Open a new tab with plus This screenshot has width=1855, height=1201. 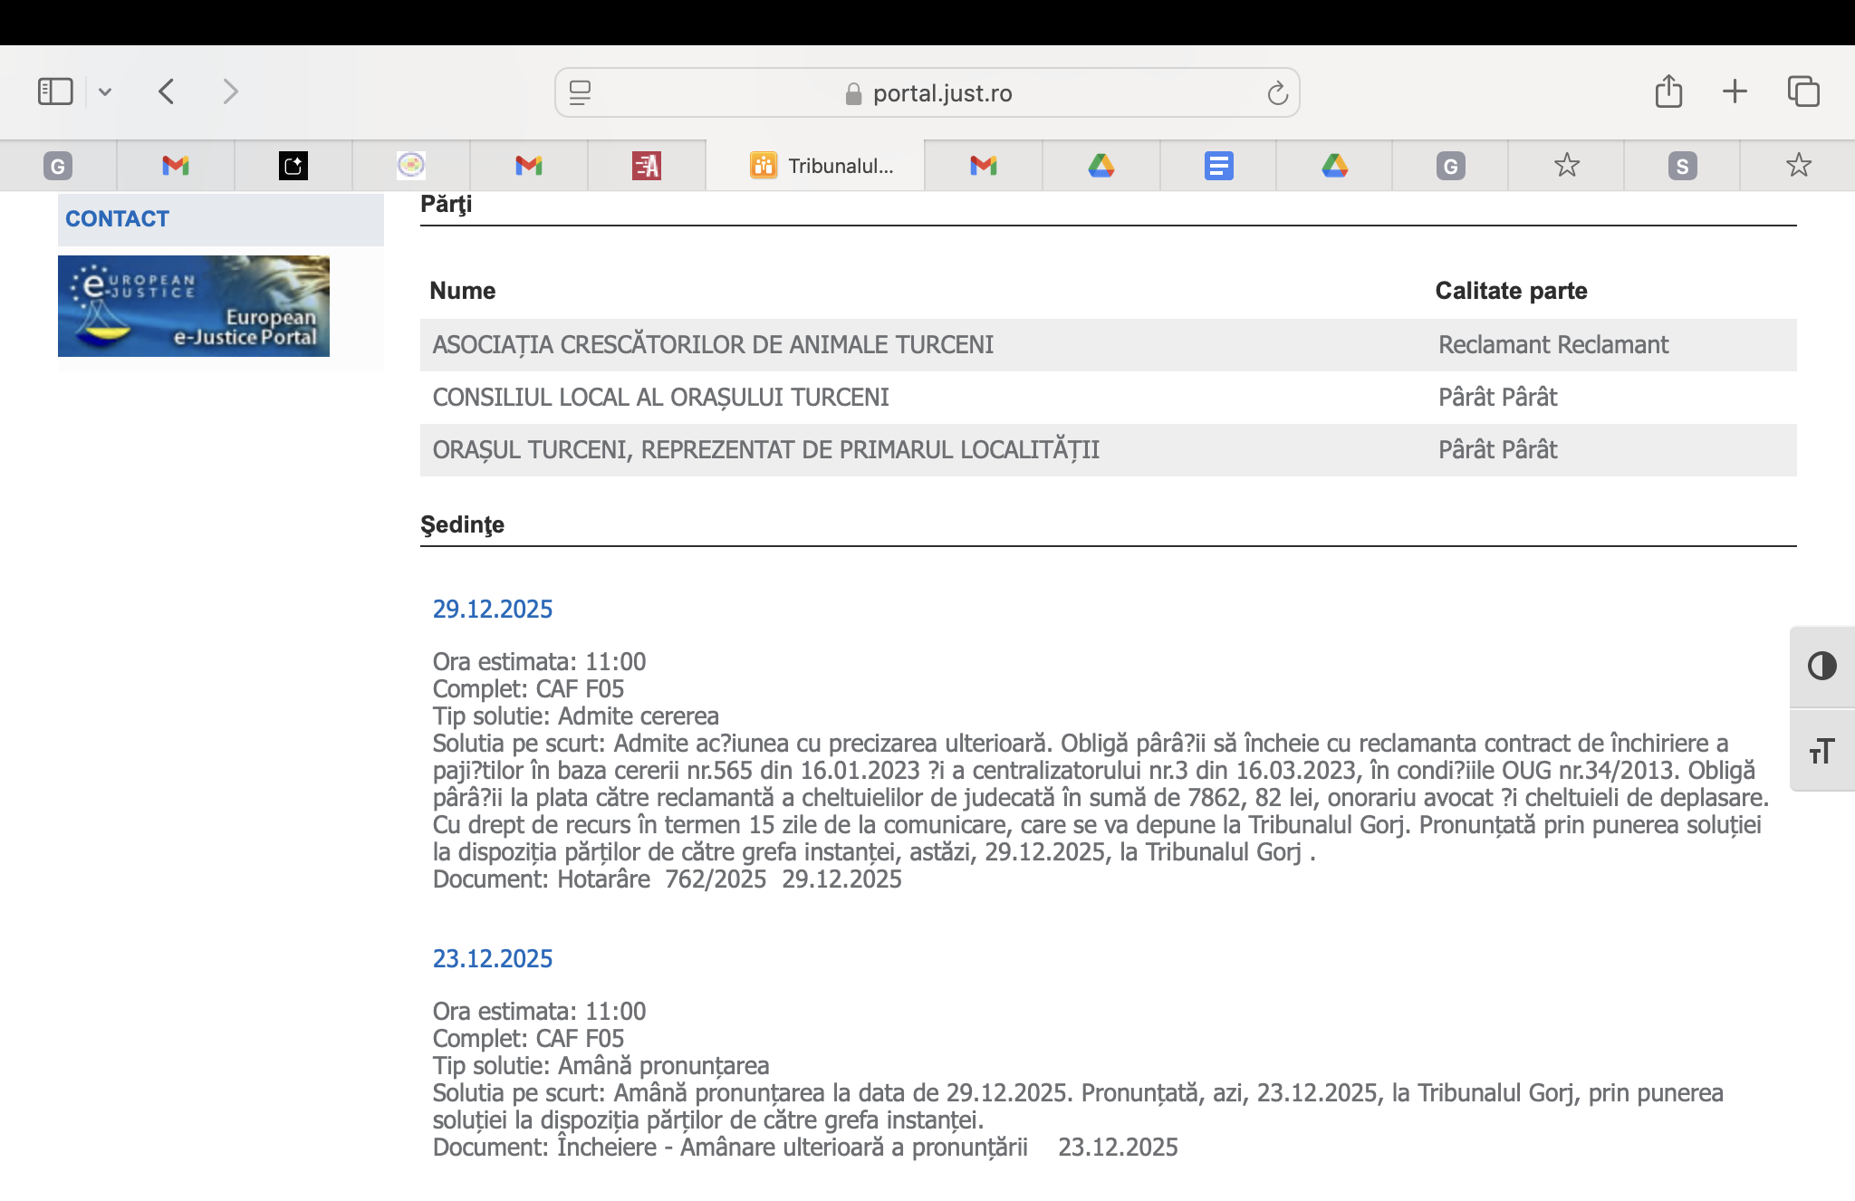1735,91
